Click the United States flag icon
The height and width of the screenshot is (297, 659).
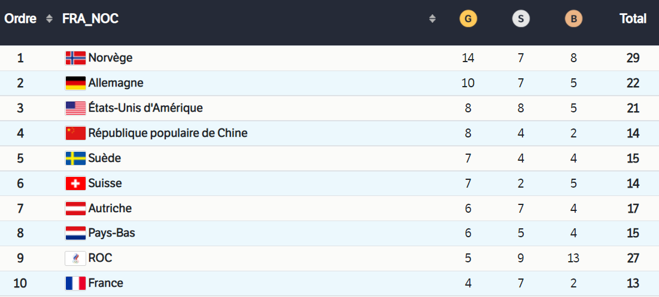click(x=75, y=108)
